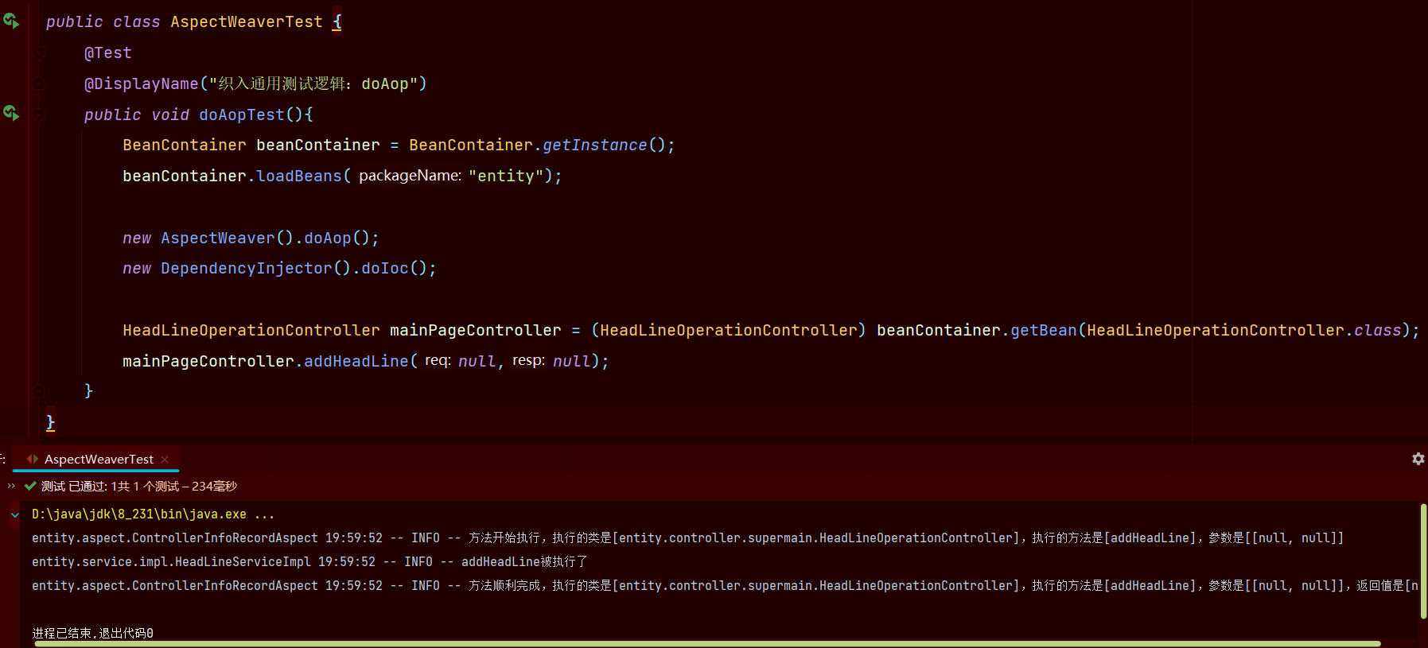1428x648 pixels.
Task: Click the mainPageController variable declaration
Action: point(476,330)
